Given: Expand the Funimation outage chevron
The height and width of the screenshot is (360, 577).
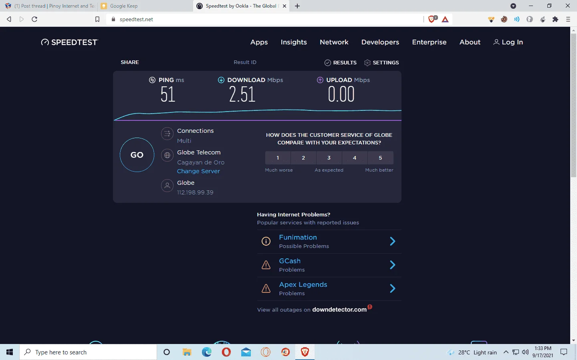Looking at the screenshot, I should tap(393, 241).
